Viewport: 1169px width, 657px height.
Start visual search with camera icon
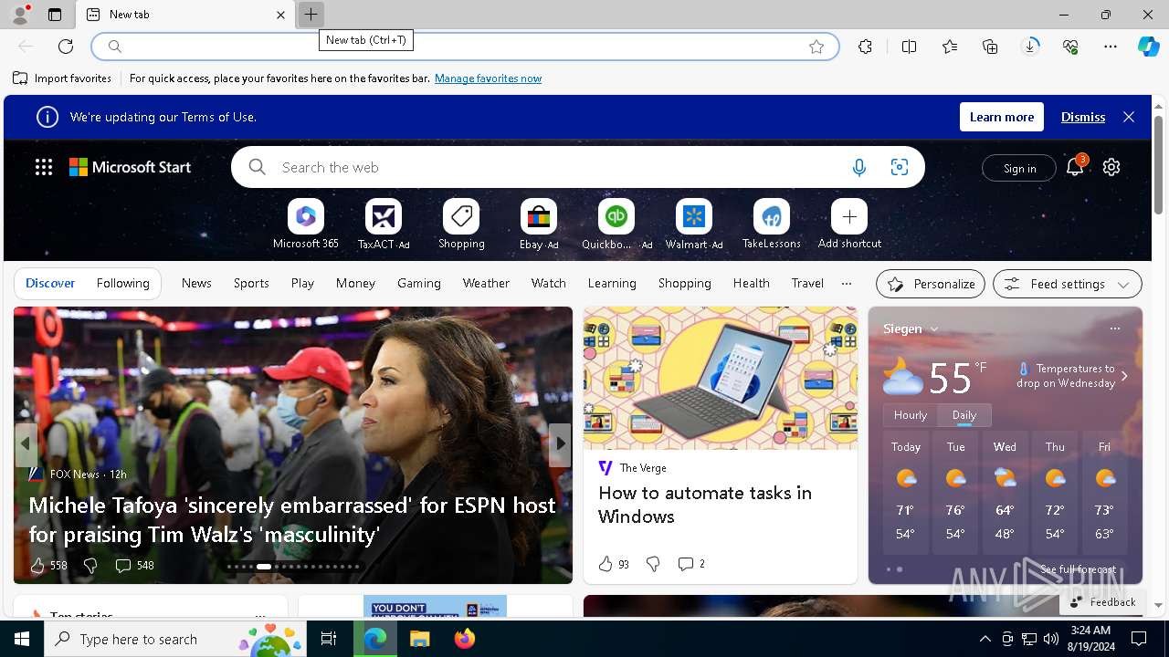coord(899,167)
